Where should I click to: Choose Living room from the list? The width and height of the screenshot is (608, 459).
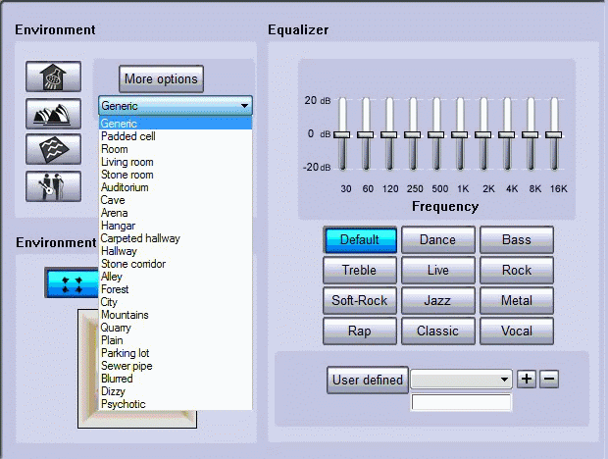point(176,162)
